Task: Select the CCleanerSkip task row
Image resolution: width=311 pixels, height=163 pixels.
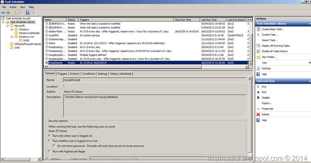Action: 146,39
